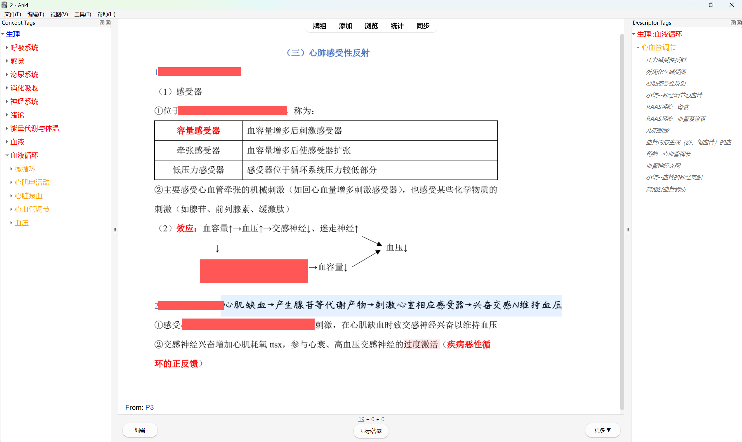Select 呼吸系统 tag label
Screen dimensions: 742x442
(24, 47)
